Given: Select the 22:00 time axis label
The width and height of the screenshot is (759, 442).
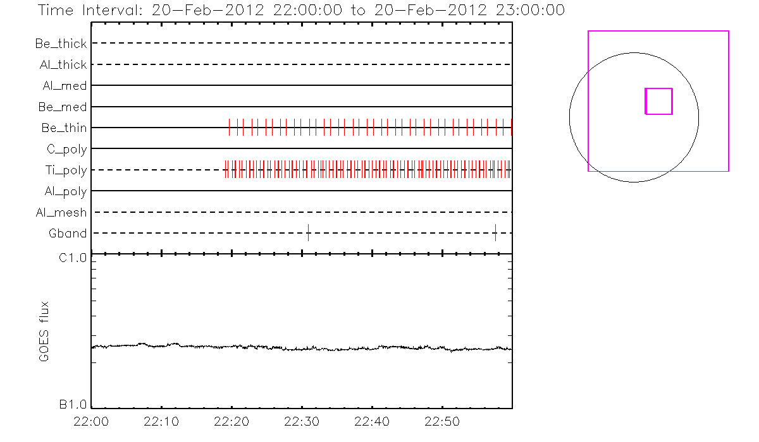Looking at the screenshot, I should (92, 421).
